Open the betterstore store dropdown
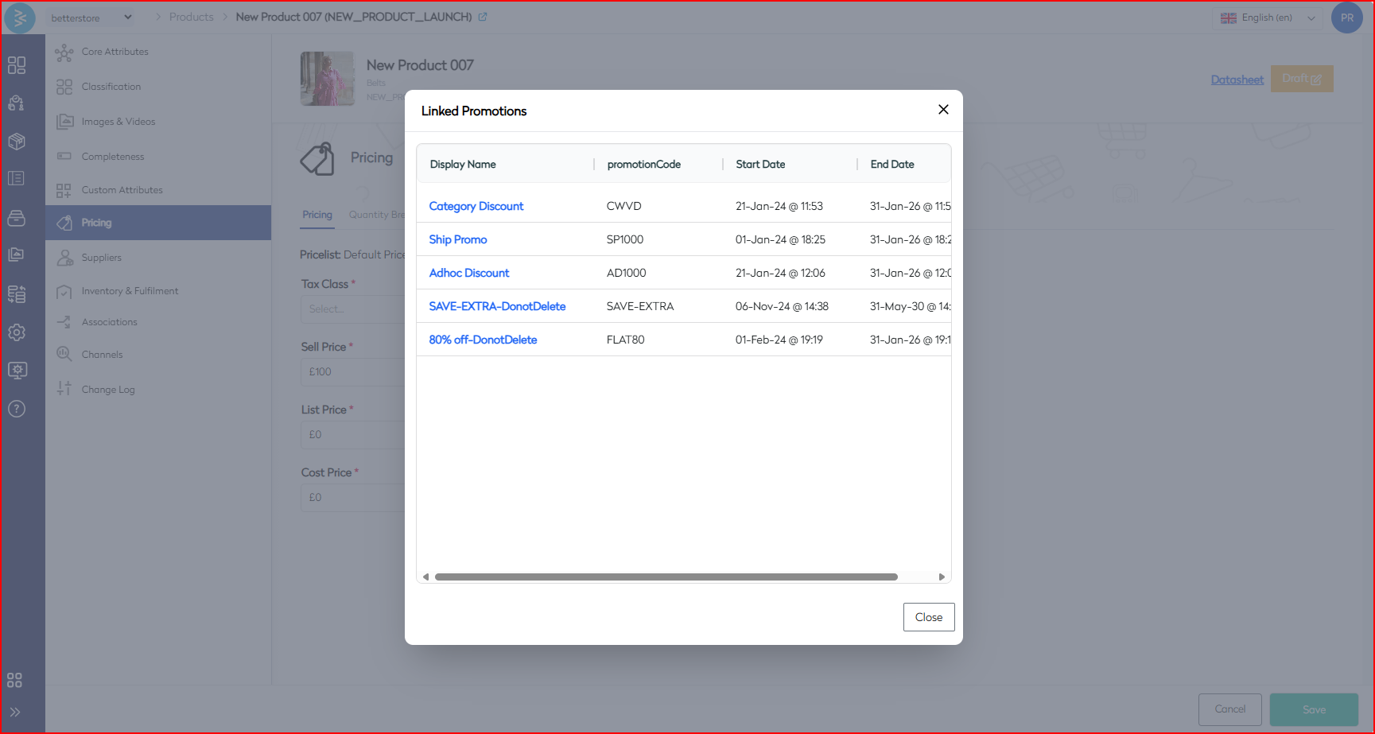Screen dimensions: 1375x734 [91, 17]
